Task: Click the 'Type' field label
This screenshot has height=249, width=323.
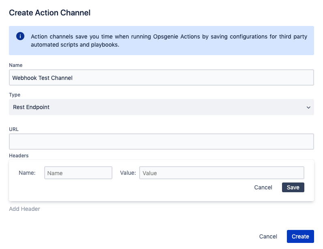Action: [15, 95]
